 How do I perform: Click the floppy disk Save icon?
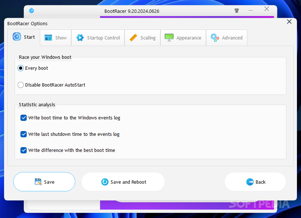[x=38, y=182]
